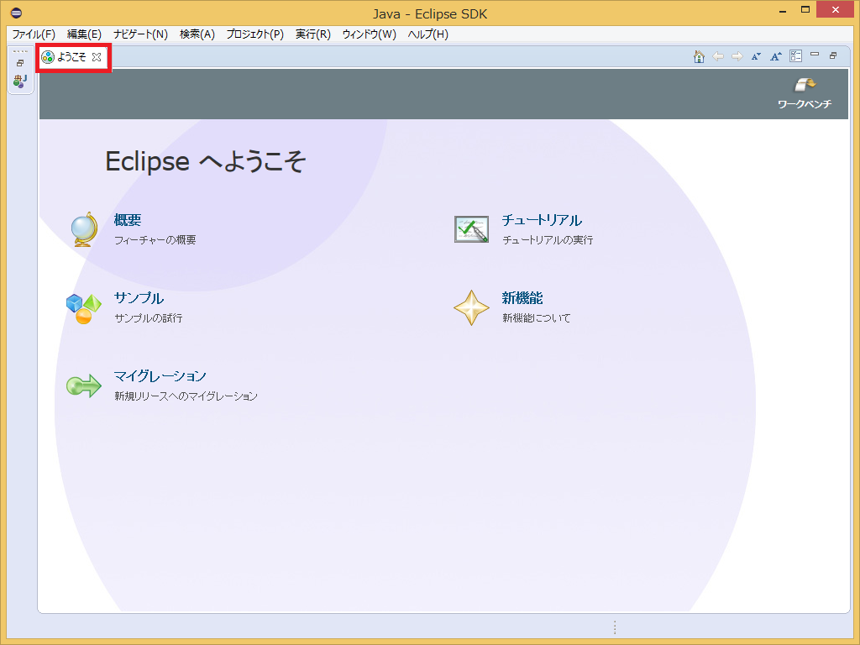Open the Eclipse system menu icon in title bar

coord(17,13)
